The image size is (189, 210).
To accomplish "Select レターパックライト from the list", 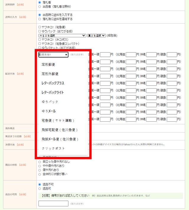I will tap(53, 92).
